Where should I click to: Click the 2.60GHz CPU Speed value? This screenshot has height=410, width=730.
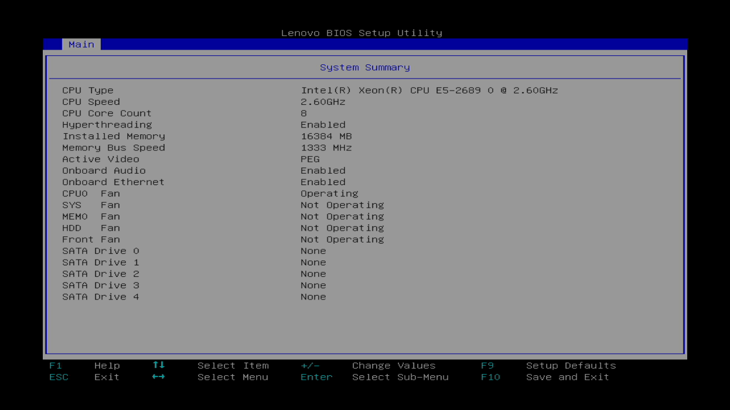pos(323,101)
